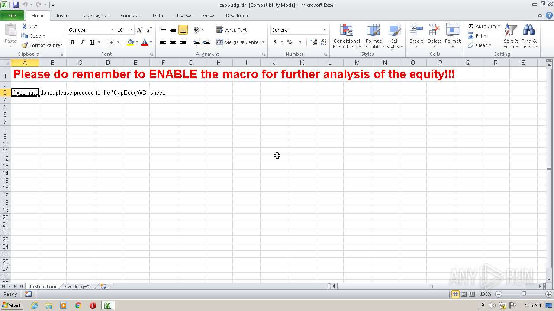Switch to the CapBudgWS sheet tab
Viewport: 554px width, 311px height.
[x=78, y=286]
